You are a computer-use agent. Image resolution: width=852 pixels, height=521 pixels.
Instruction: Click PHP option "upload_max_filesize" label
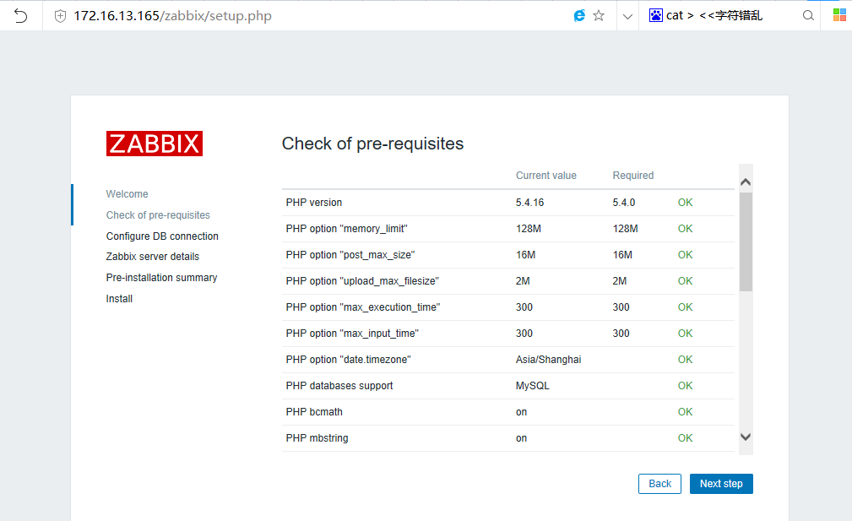(362, 281)
